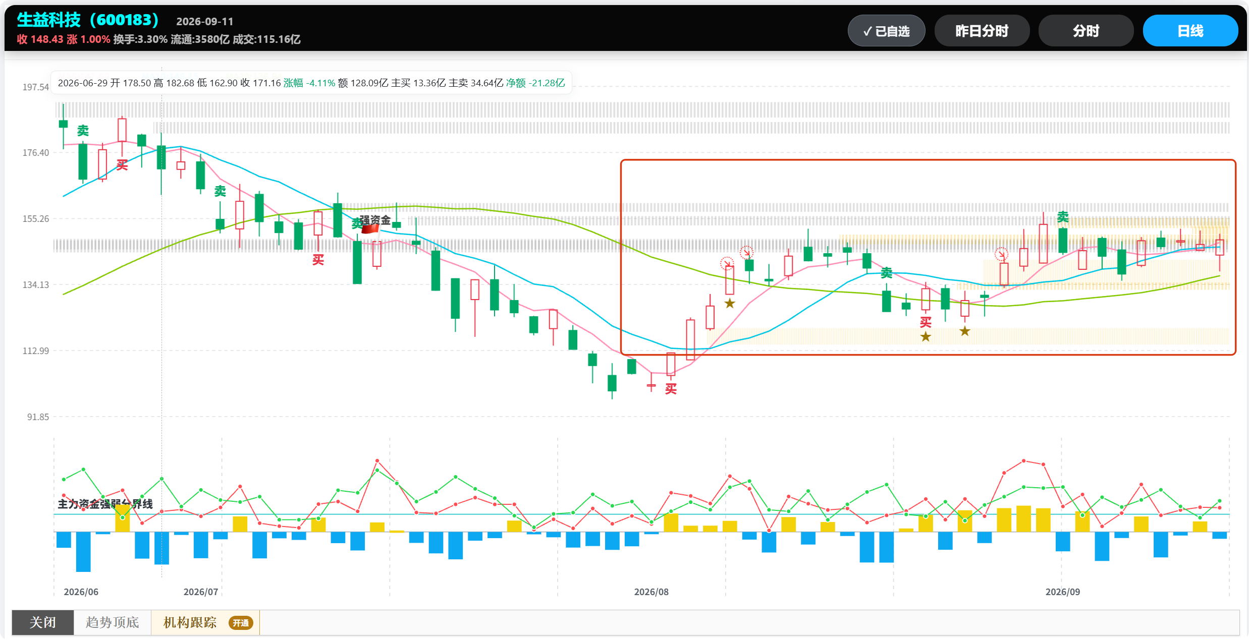This screenshot has width=1249, height=640.
Task: Click the 成交:115.16亿 volume value
Action: [x=266, y=39]
